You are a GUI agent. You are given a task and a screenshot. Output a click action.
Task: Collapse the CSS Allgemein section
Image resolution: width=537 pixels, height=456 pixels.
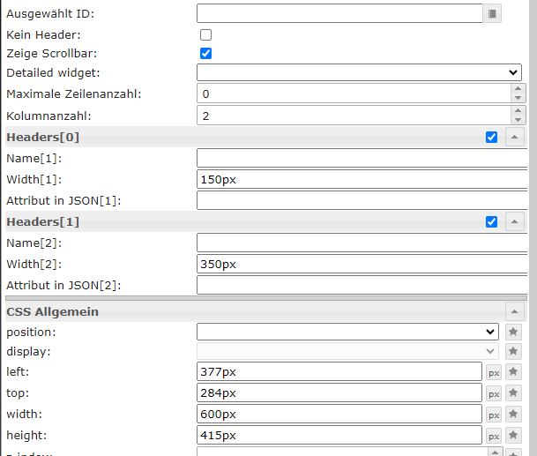(x=514, y=311)
